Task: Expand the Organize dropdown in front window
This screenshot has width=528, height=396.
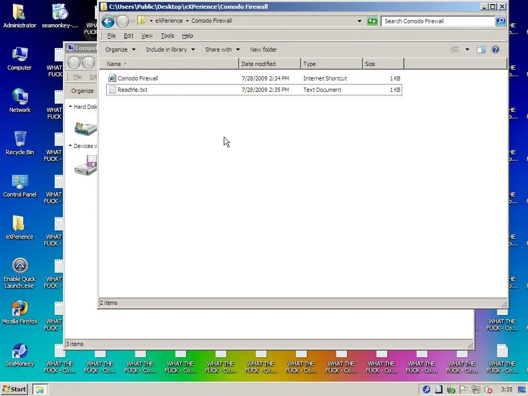Action: pos(120,49)
